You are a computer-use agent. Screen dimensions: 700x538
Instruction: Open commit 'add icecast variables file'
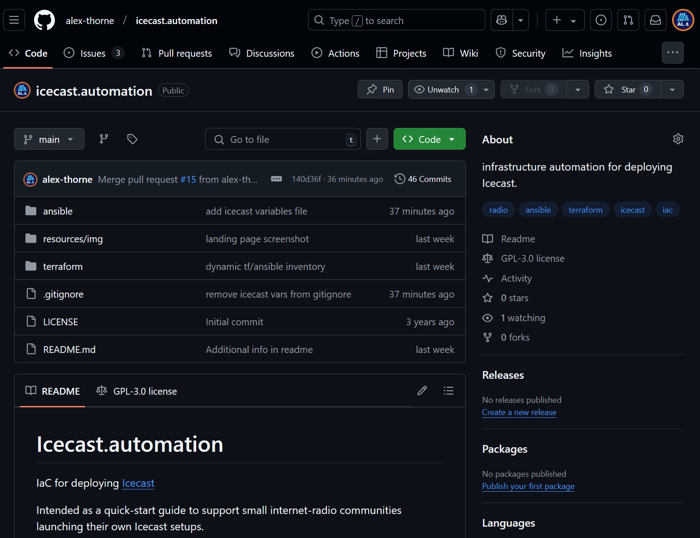256,211
